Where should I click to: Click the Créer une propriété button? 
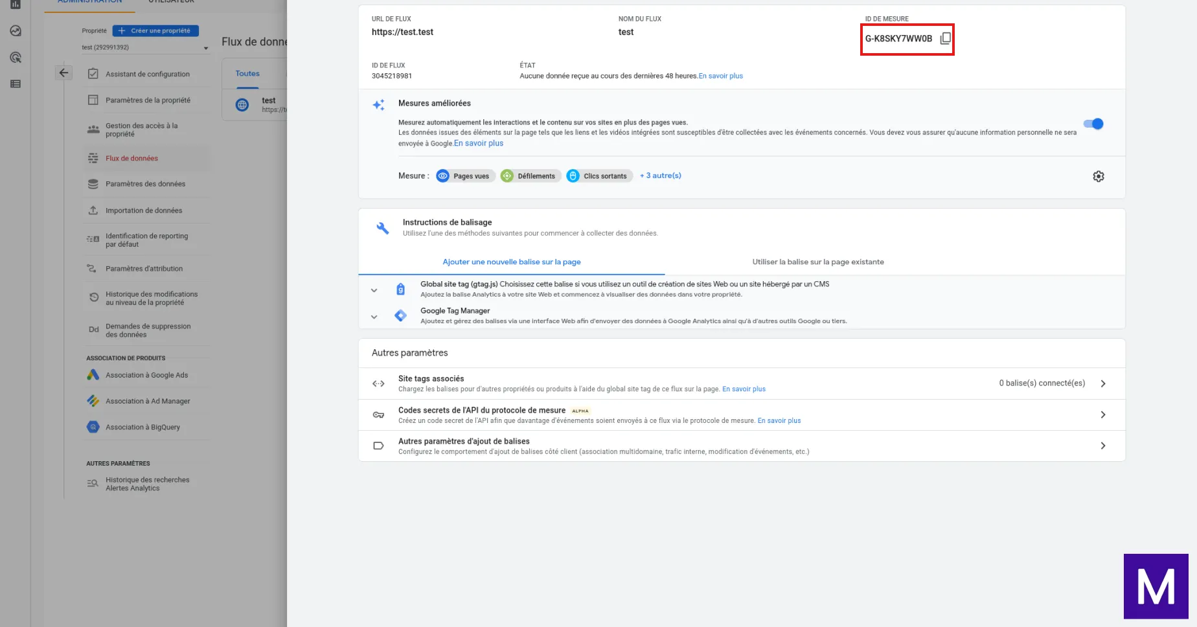pyautogui.click(x=155, y=31)
